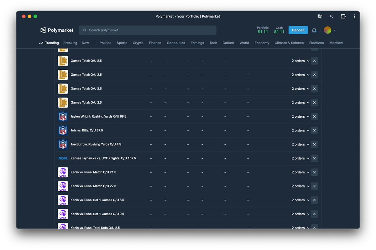Open the browser three-dot menu
This screenshot has width=376, height=250.
pyautogui.click(x=354, y=16)
